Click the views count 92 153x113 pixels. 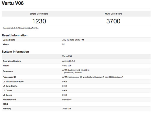pyautogui.click(x=63, y=44)
